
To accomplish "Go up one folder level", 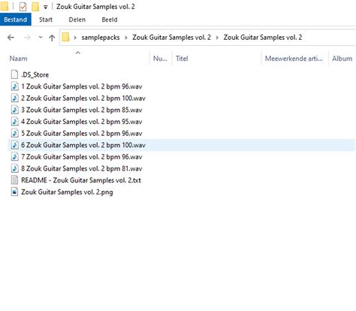I will (52, 38).
